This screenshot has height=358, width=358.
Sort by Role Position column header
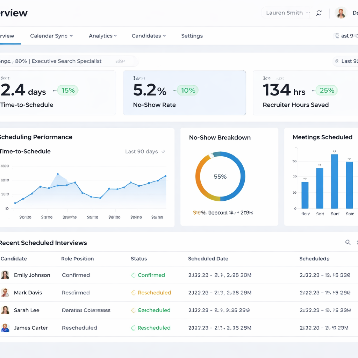(77, 259)
